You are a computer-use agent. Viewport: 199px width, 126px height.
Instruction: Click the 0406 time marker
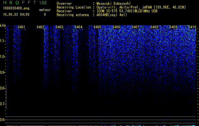[x=116, y=27]
